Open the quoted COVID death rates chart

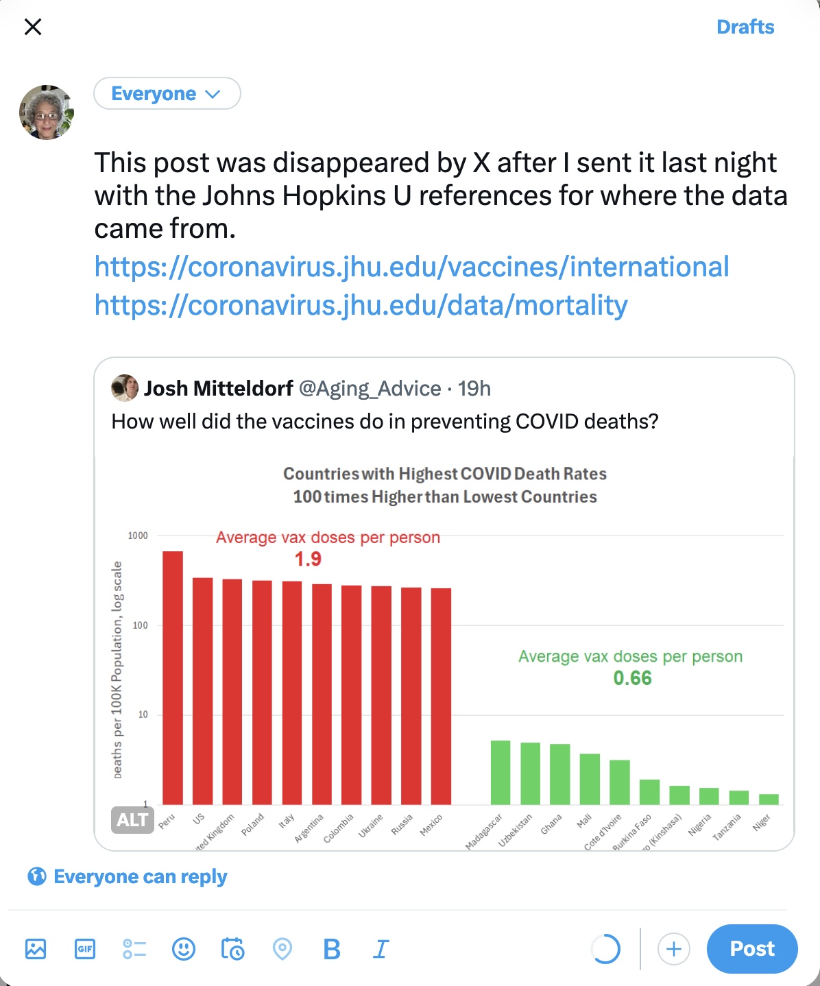coord(444,651)
